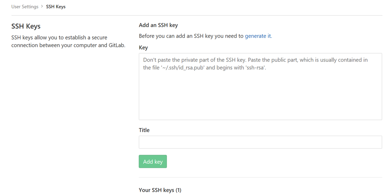Click the SSH keys description paragraph

[x=68, y=41]
